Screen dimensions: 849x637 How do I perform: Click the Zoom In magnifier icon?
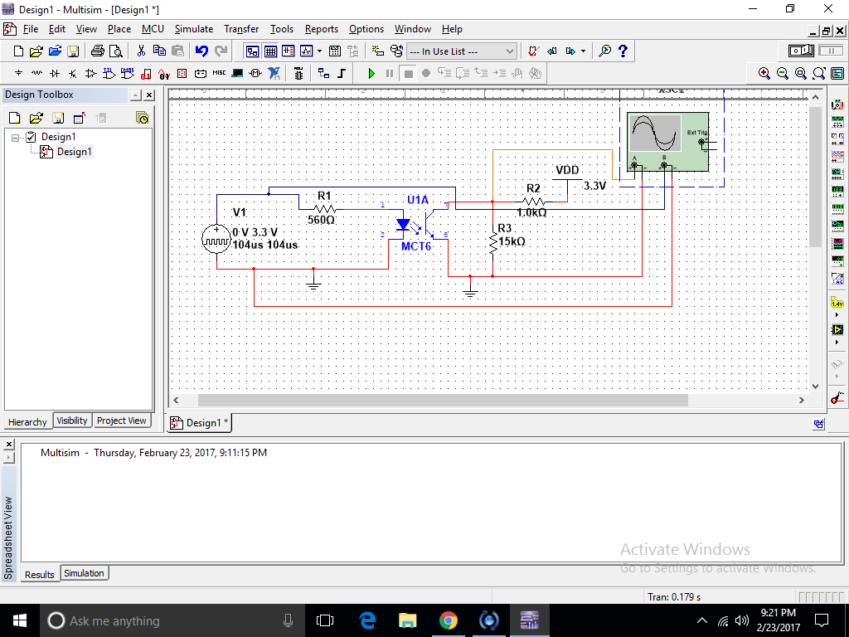point(764,73)
